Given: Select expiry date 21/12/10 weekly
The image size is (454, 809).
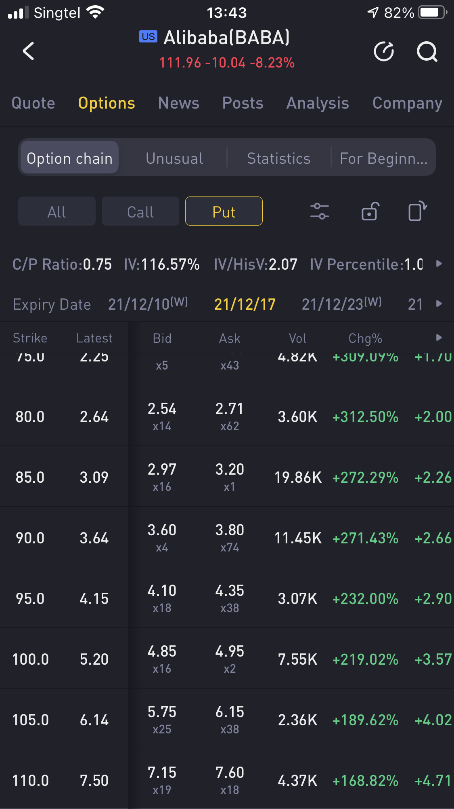Looking at the screenshot, I should coord(148,304).
